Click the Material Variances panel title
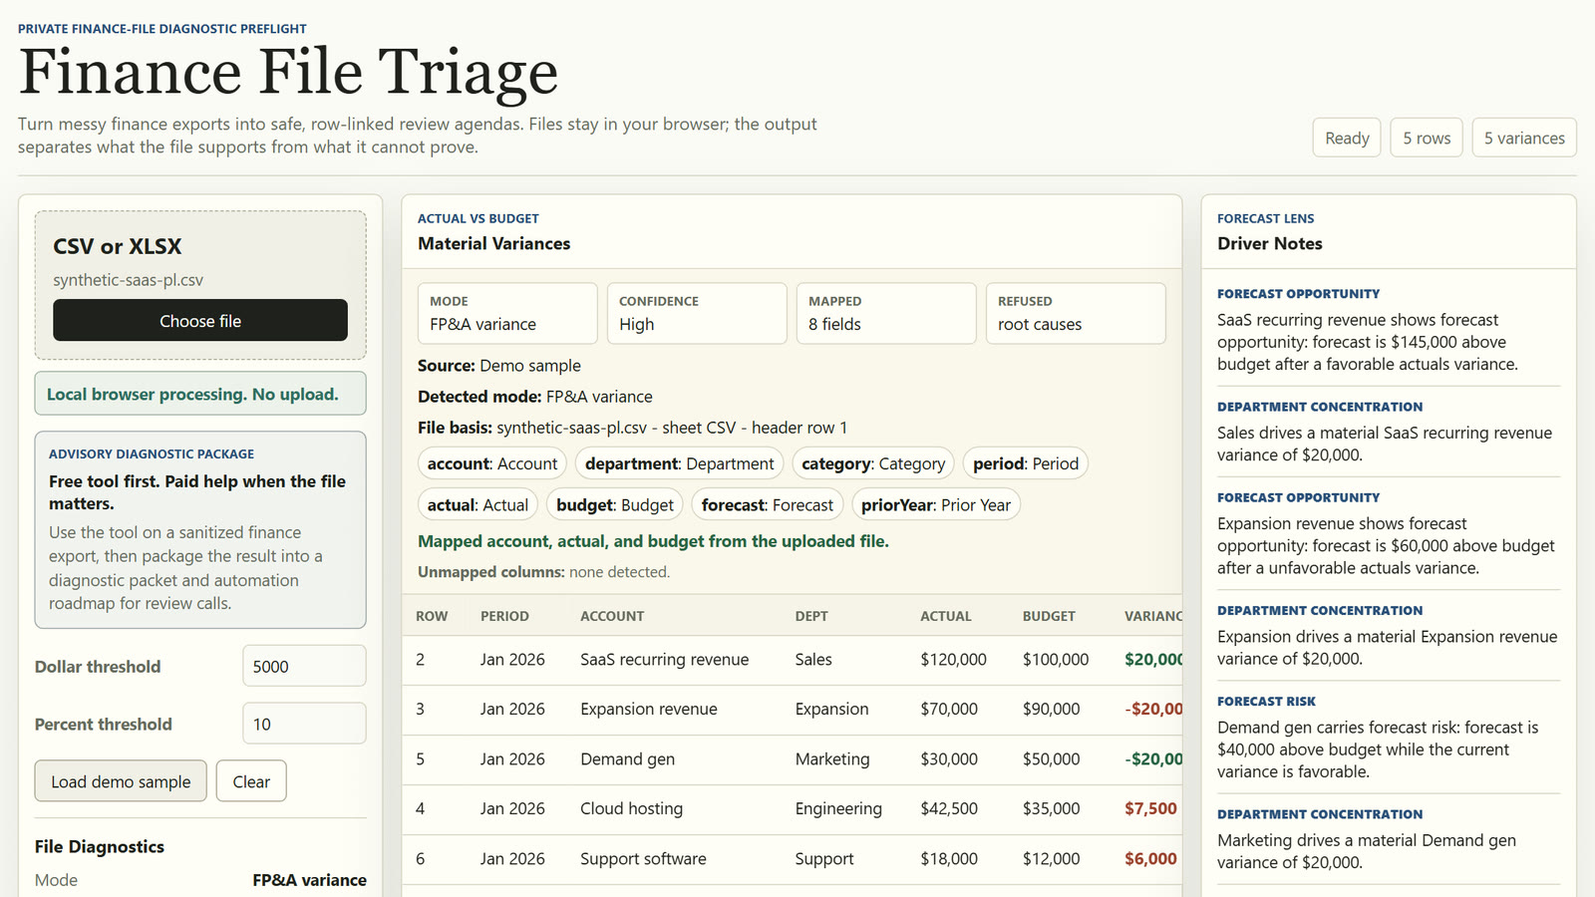The width and height of the screenshot is (1595, 897). click(x=494, y=243)
